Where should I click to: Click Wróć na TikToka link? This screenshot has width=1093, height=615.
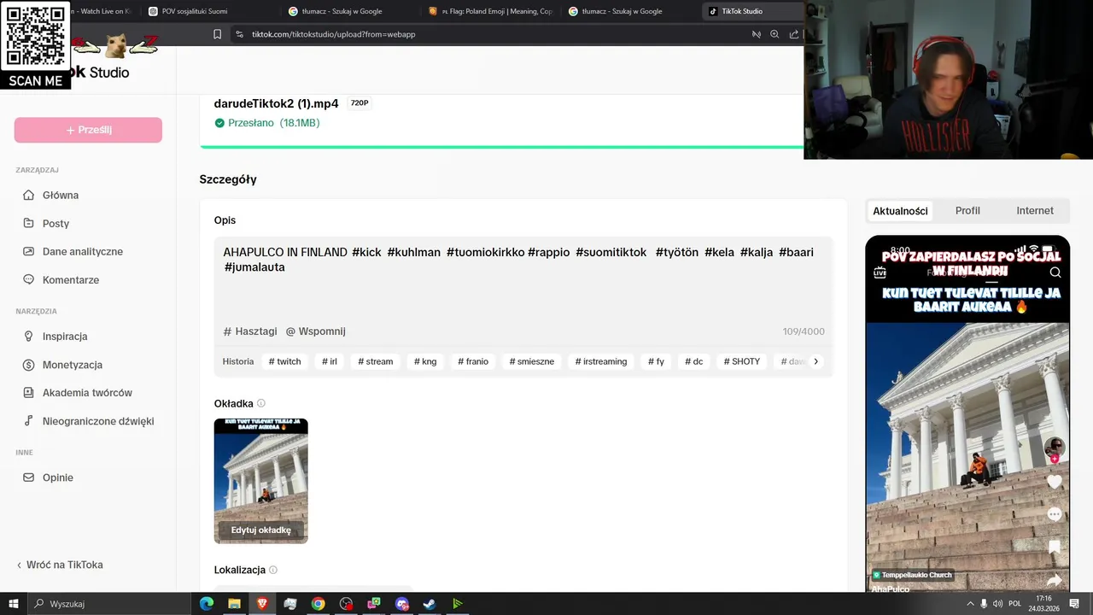(60, 565)
